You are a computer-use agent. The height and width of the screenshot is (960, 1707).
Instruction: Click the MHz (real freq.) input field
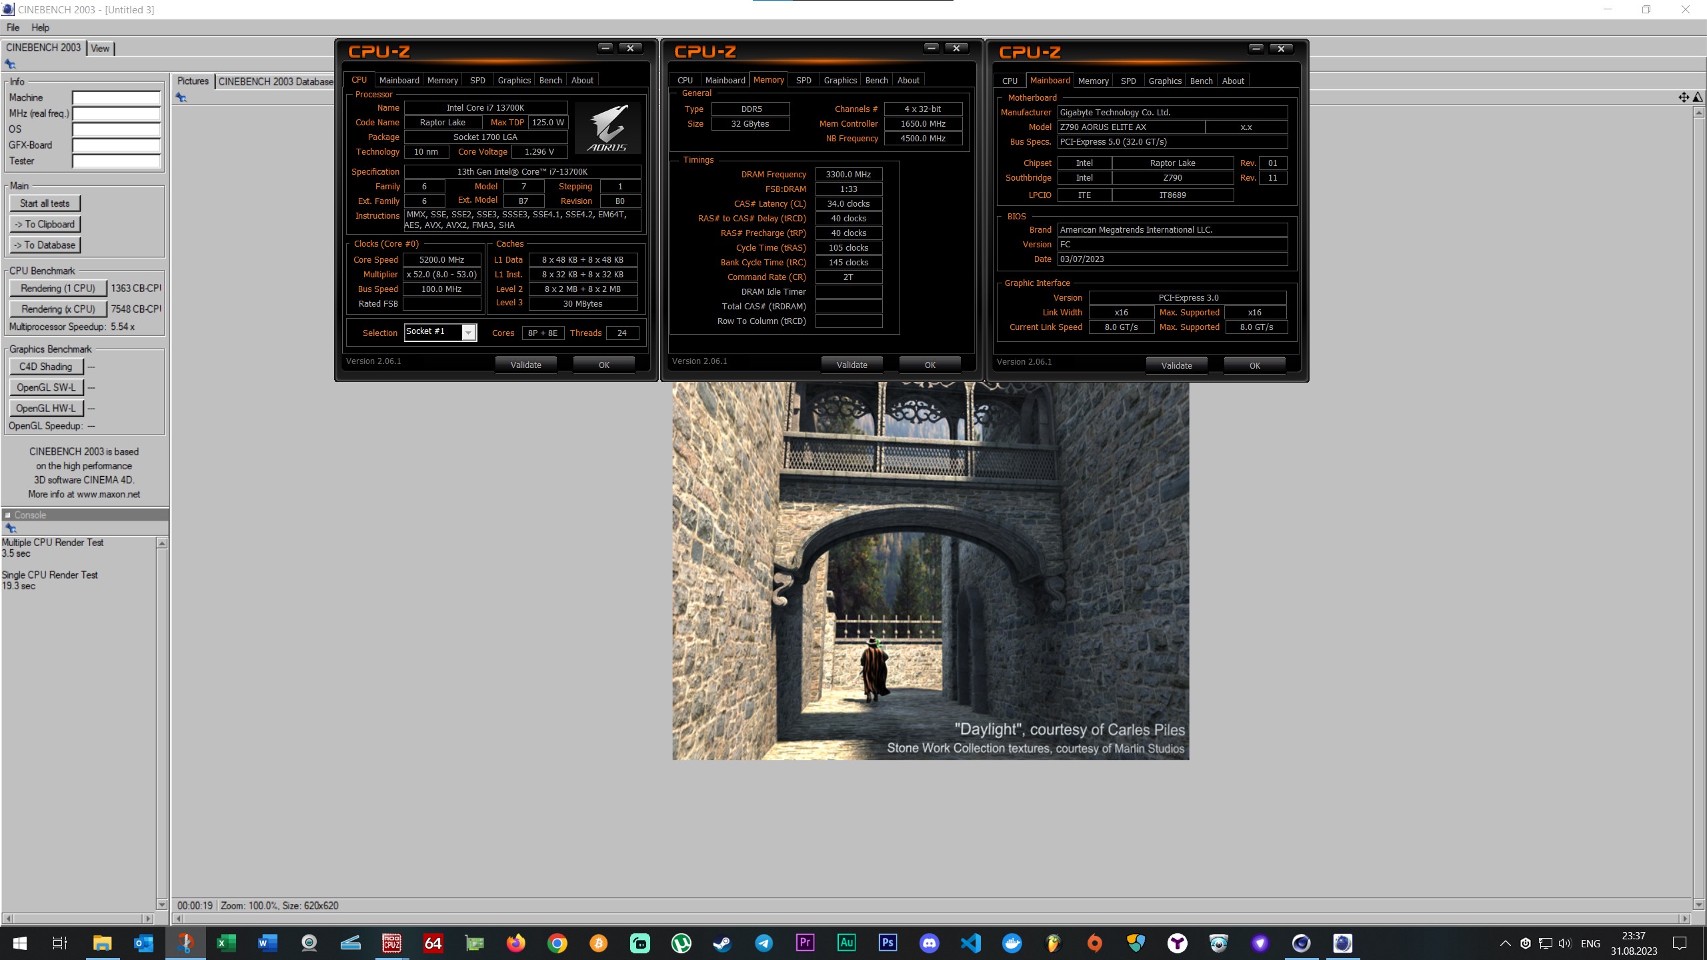coord(117,113)
